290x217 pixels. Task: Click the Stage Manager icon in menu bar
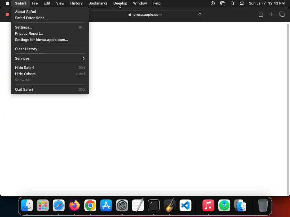point(223,3)
